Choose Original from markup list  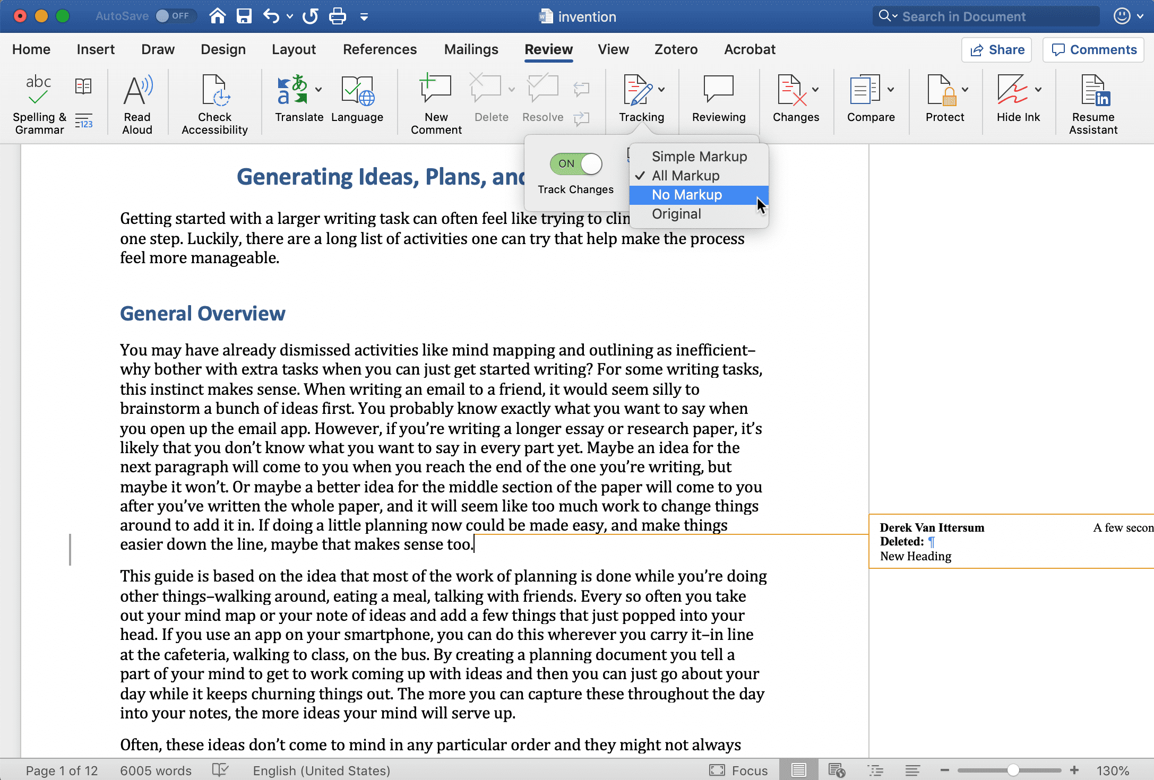[699, 214]
